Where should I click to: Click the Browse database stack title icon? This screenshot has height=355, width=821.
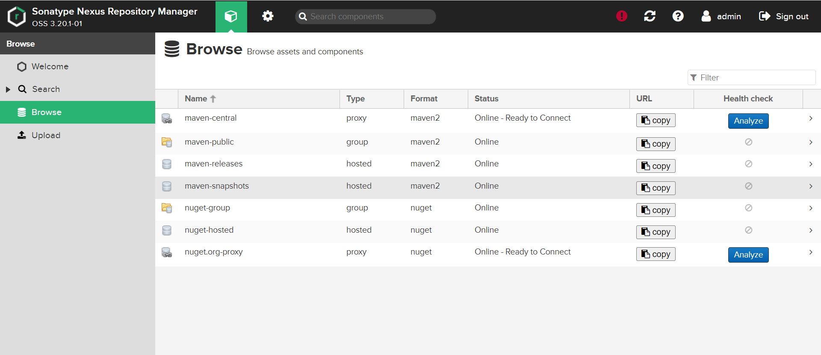pos(172,49)
